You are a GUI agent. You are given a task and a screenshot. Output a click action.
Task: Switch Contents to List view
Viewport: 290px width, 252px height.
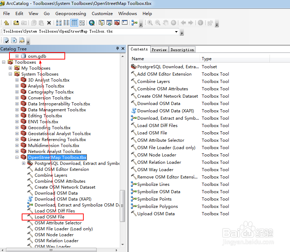tap(67, 23)
